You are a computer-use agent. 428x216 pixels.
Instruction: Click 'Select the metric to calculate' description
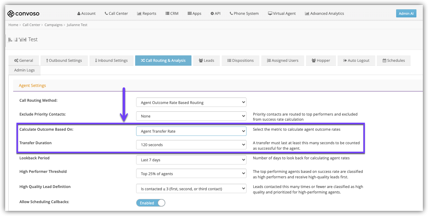coord(297,129)
